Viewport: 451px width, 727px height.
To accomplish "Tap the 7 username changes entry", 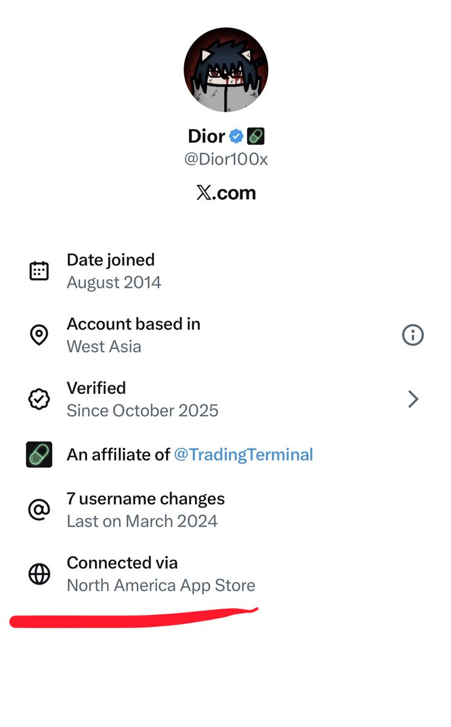I will (x=225, y=510).
